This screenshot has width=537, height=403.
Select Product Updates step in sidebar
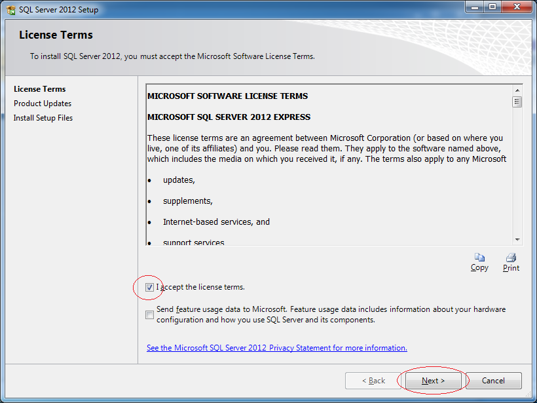(43, 104)
